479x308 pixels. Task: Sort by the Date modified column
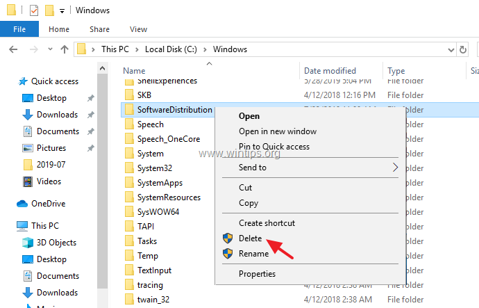tap(330, 71)
